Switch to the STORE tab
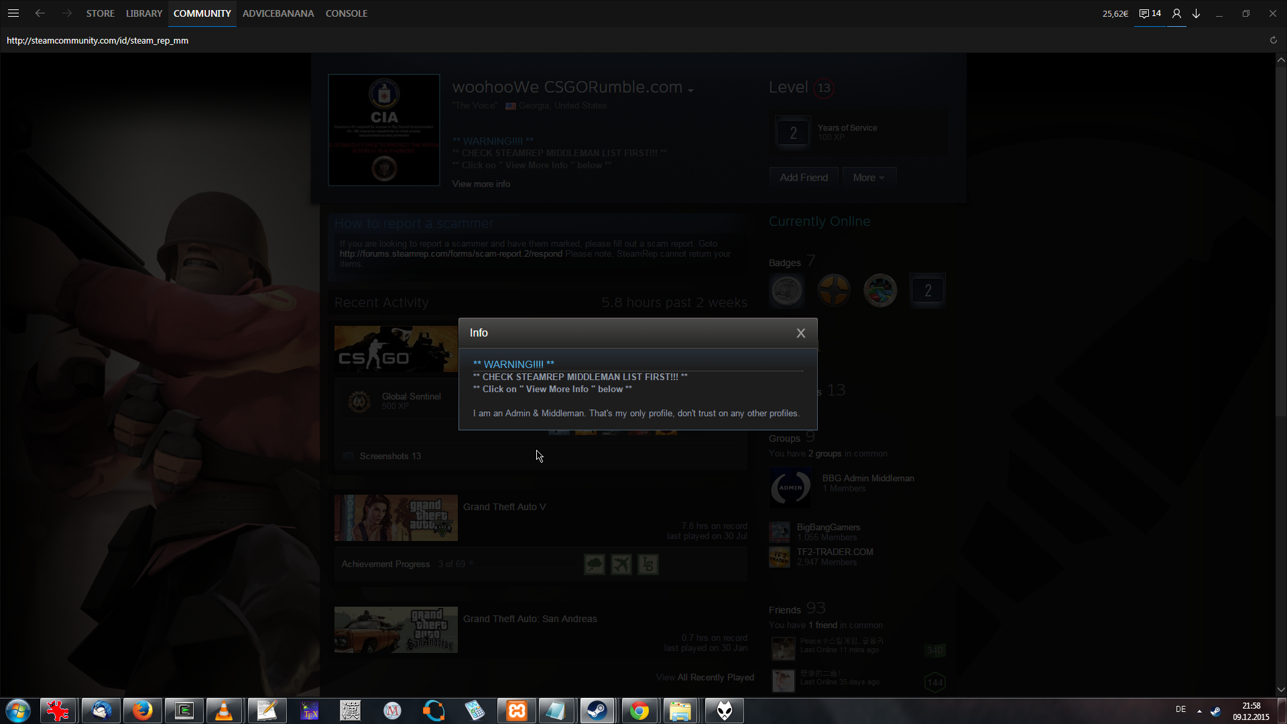This screenshot has width=1287, height=724. coord(100,13)
